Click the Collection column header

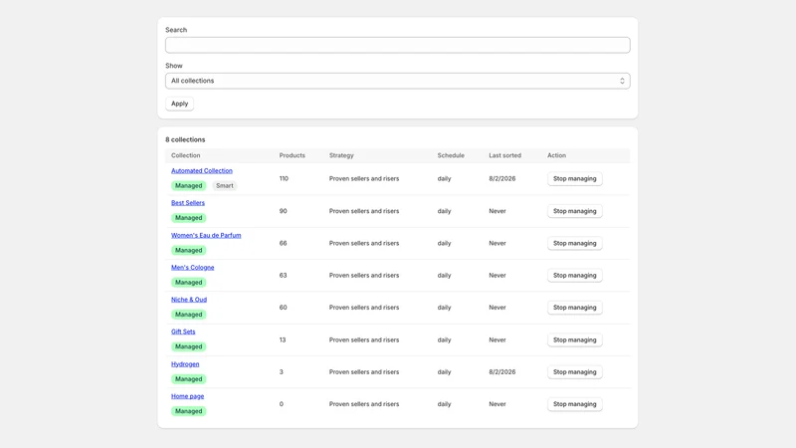tap(186, 155)
